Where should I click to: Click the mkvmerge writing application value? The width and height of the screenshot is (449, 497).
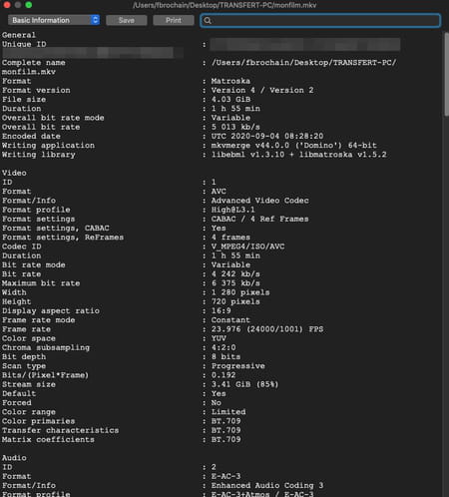tap(293, 145)
